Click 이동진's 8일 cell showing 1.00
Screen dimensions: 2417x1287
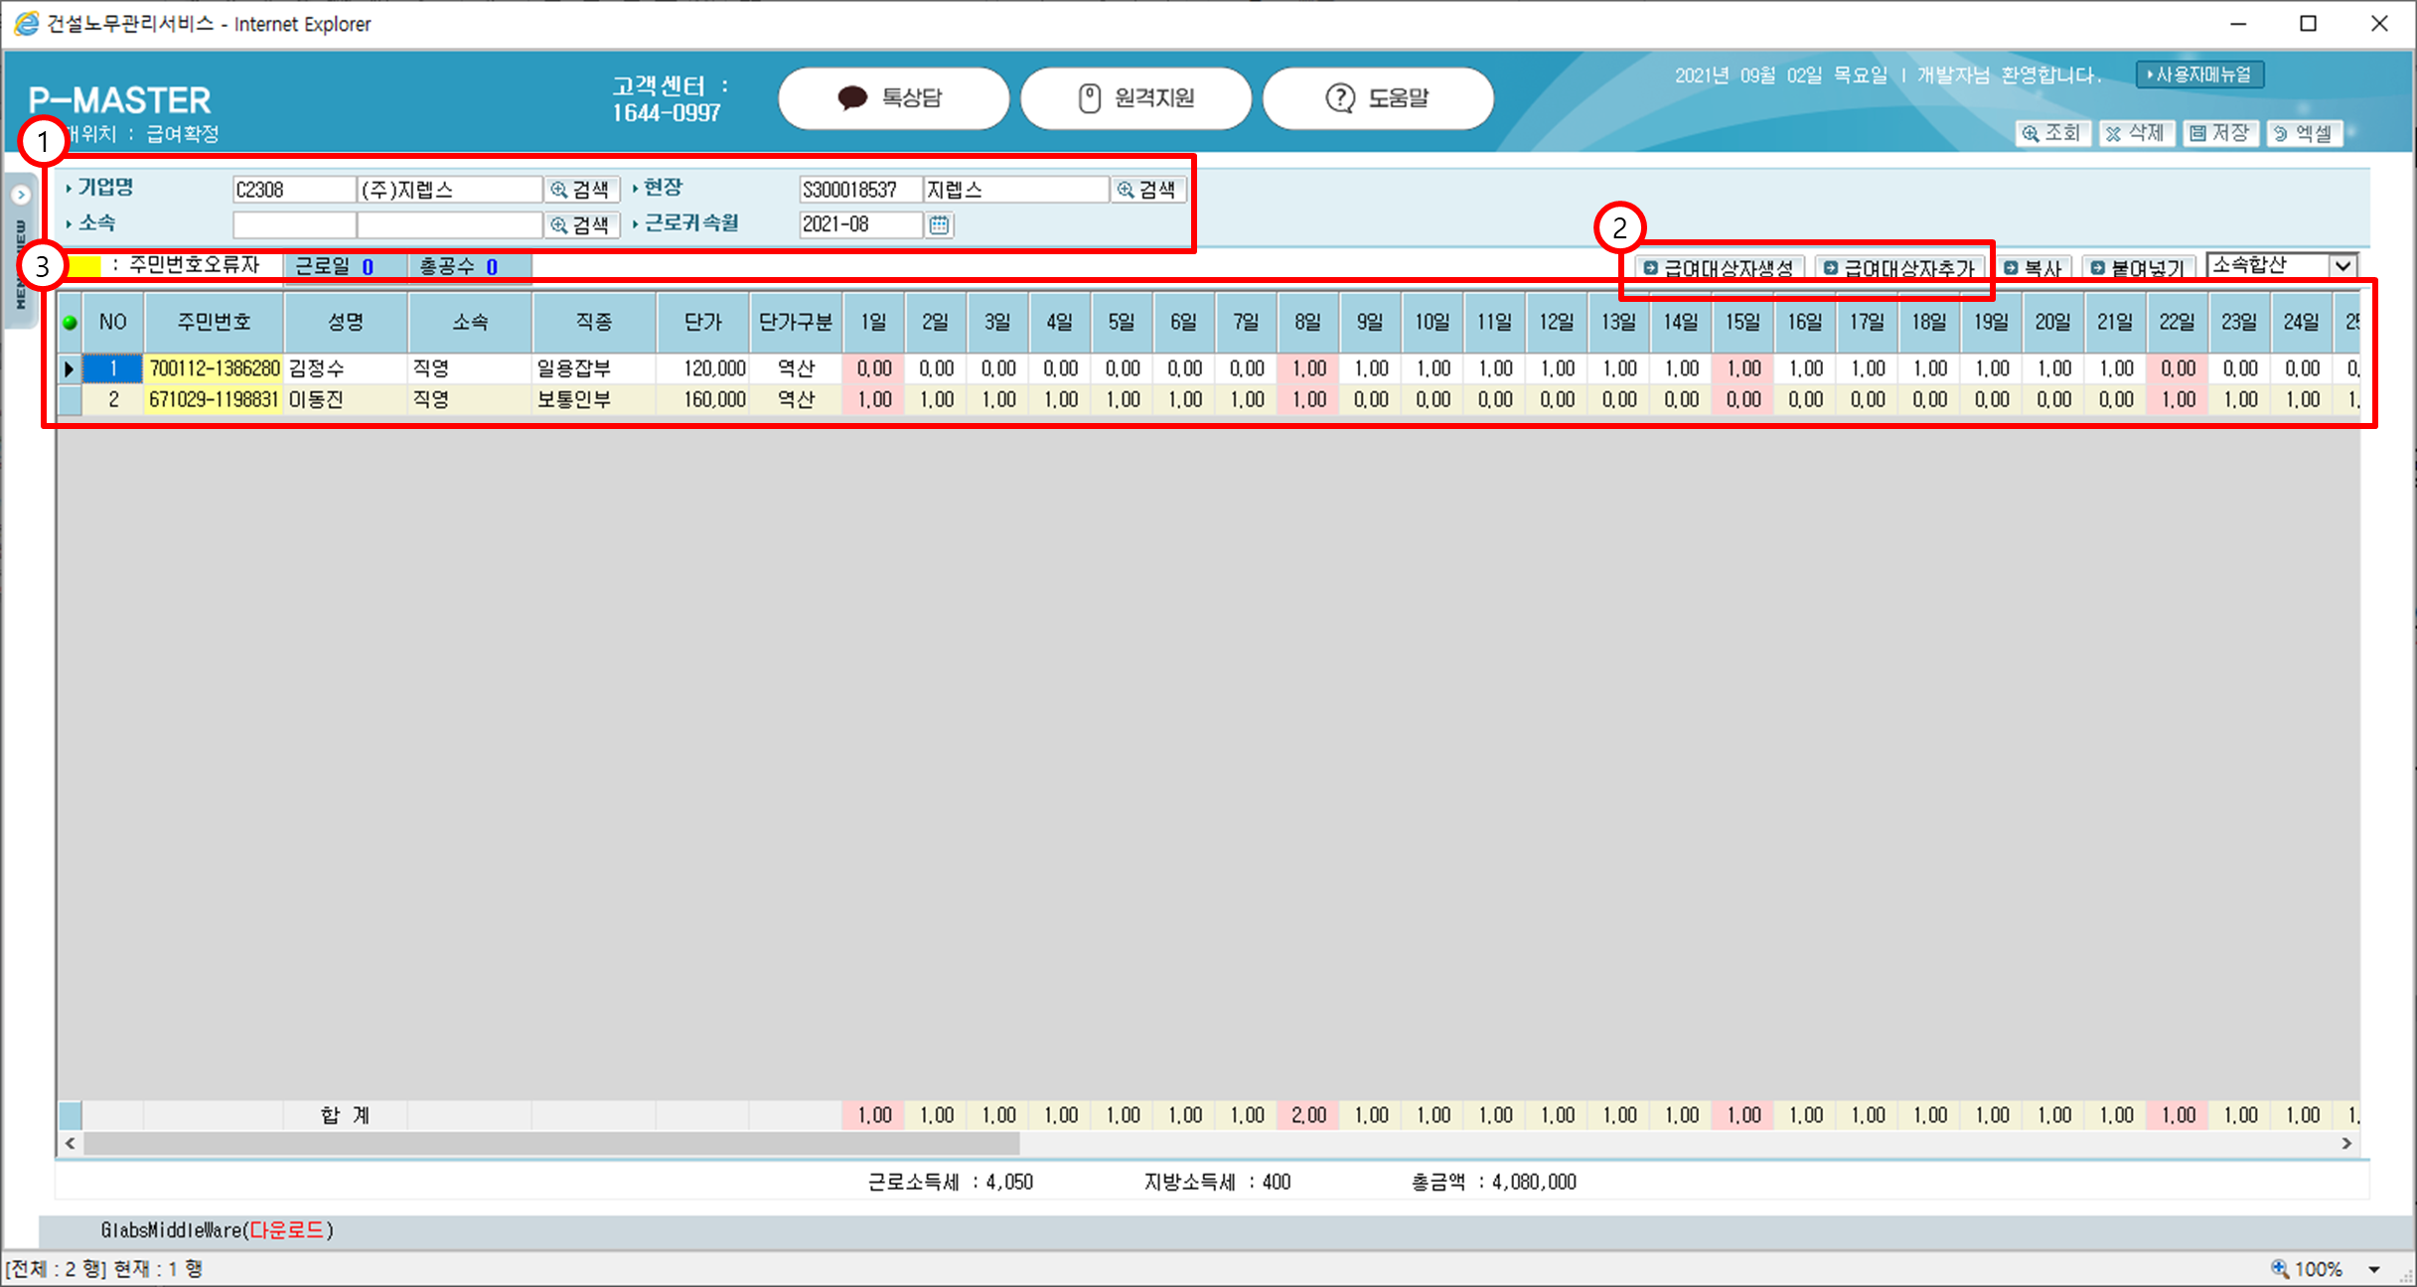click(x=1308, y=400)
